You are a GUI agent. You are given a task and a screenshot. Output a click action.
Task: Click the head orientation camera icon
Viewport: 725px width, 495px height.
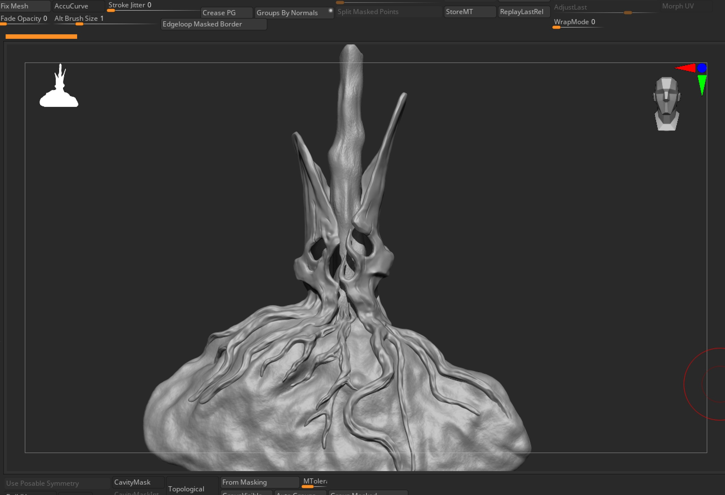click(x=666, y=104)
